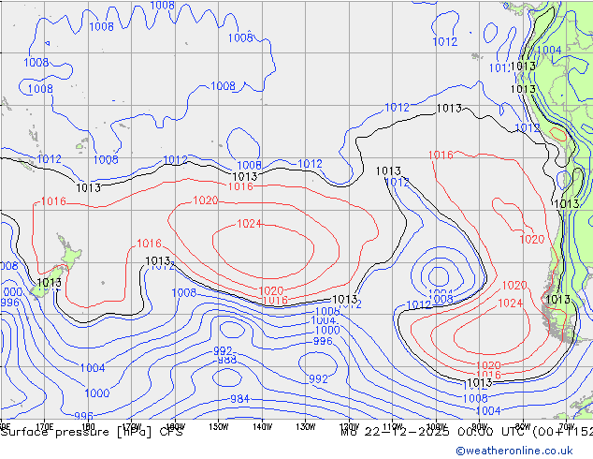593x459 pixels.
Task: Click the red '1024' label in the central Pacific high
Action: click(249, 224)
